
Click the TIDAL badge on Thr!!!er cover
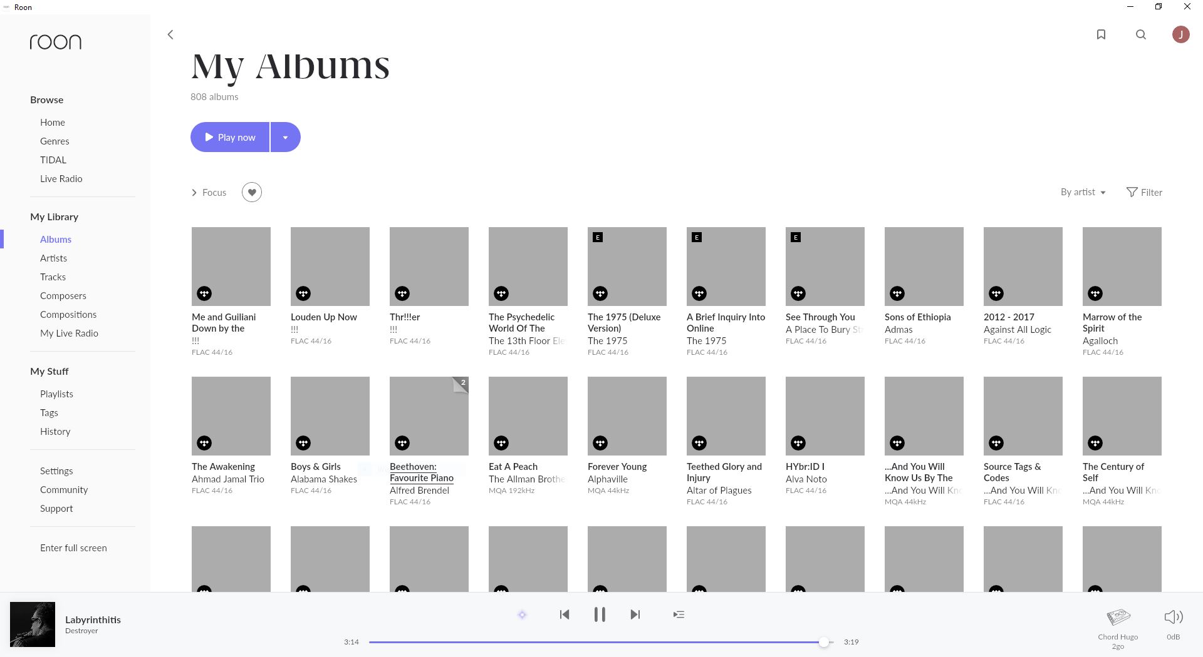point(402,293)
